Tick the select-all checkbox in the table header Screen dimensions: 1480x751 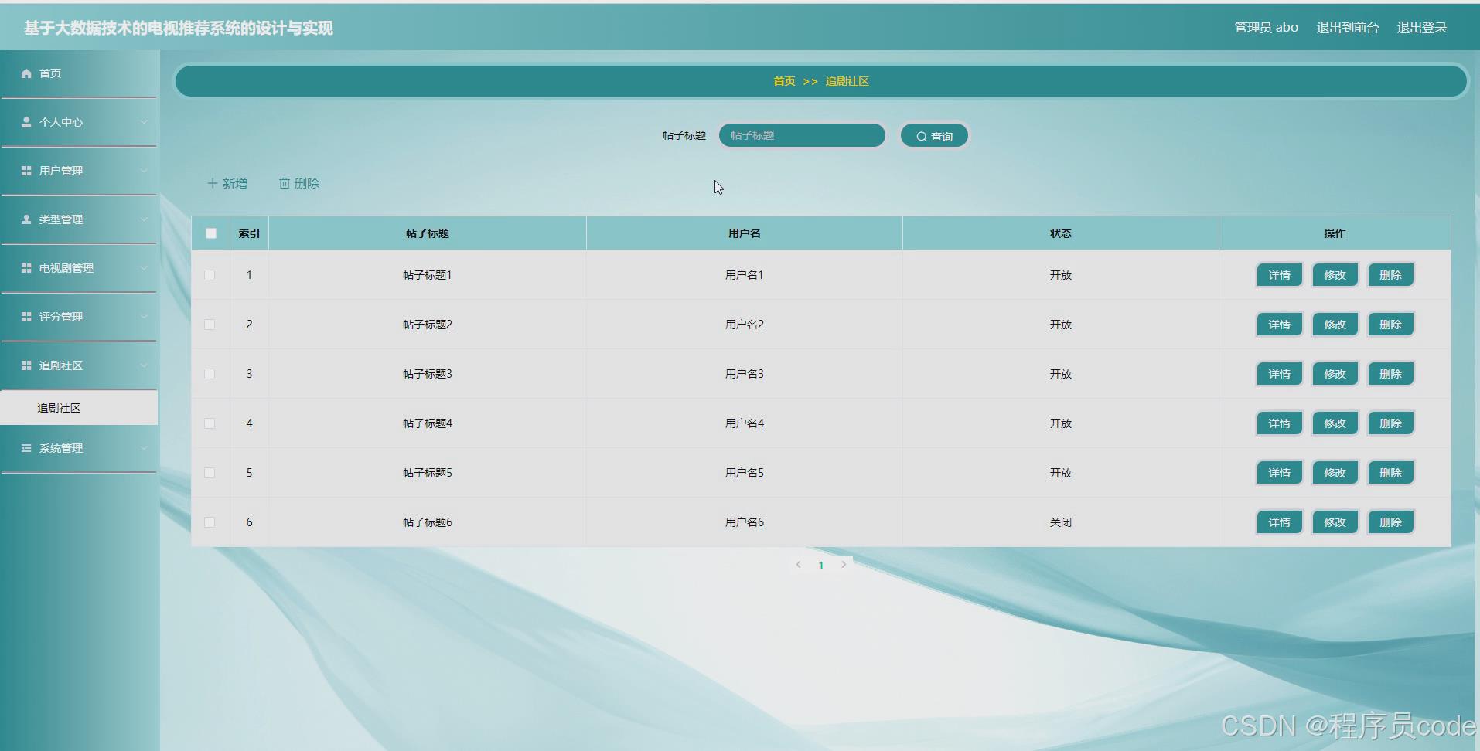tap(211, 233)
